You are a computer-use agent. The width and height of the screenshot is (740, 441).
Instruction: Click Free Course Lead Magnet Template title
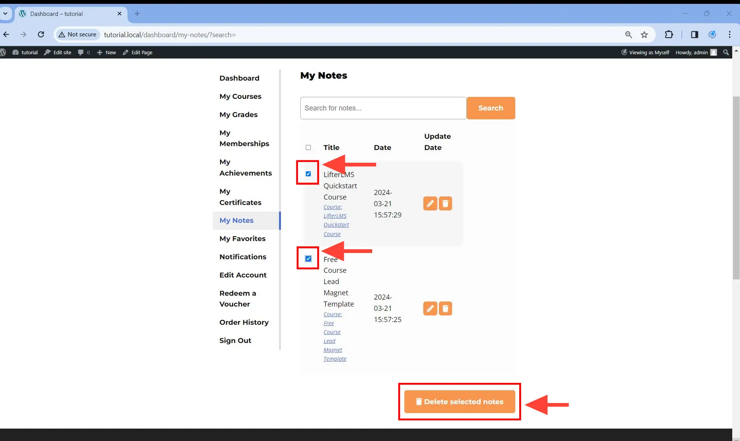pyautogui.click(x=339, y=282)
